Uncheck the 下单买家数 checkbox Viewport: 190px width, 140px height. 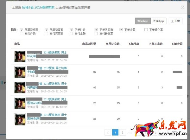[96, 29]
